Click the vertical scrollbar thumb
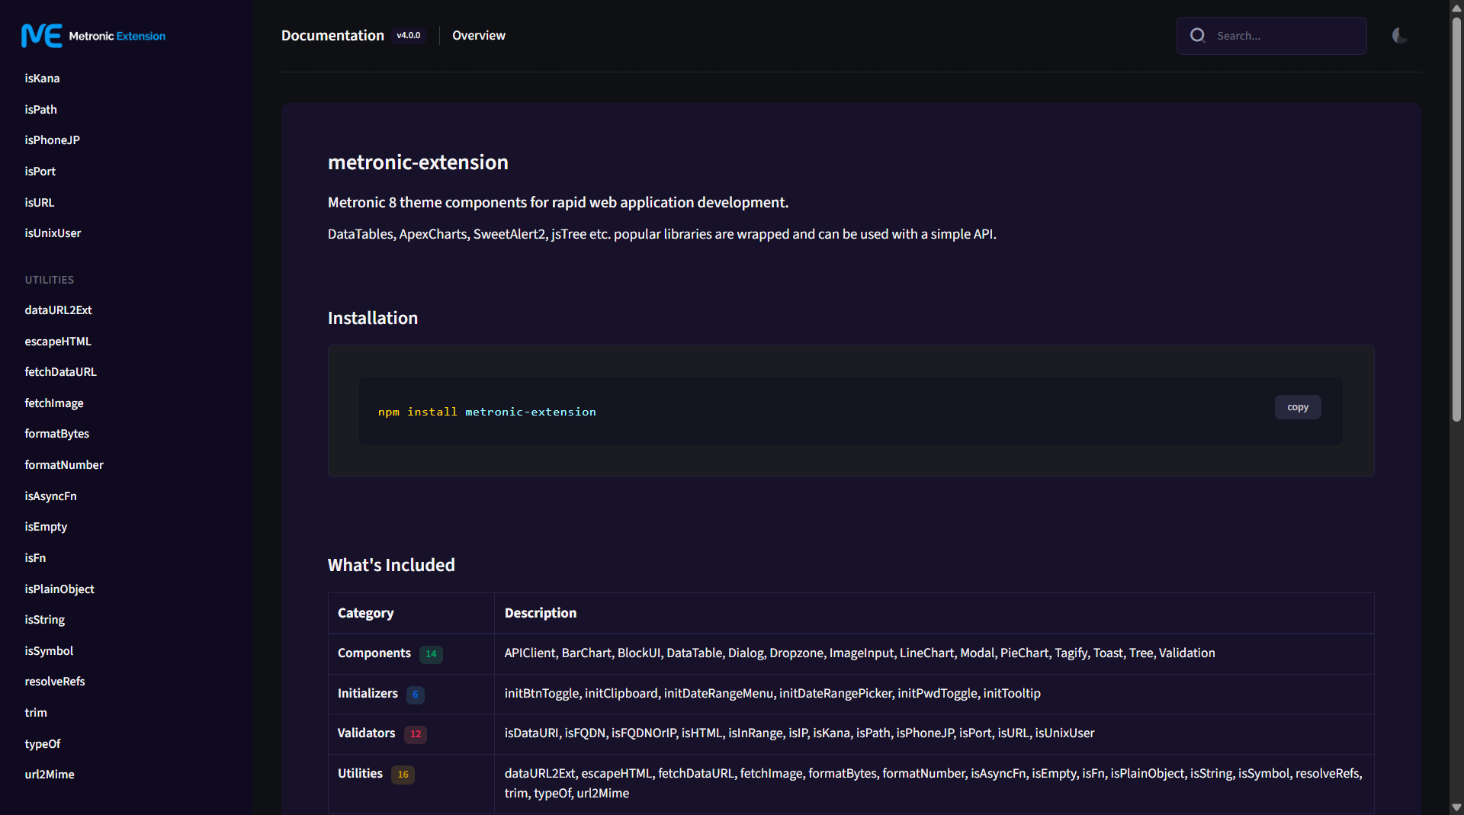This screenshot has width=1464, height=815. click(x=1456, y=219)
